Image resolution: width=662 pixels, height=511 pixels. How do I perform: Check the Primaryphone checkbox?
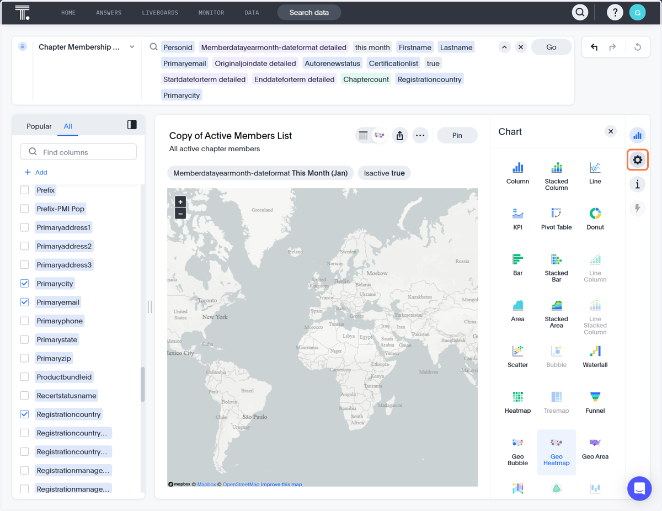[x=24, y=321]
